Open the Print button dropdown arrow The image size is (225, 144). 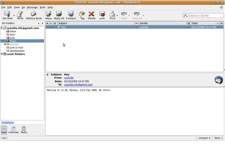coord(117,15)
